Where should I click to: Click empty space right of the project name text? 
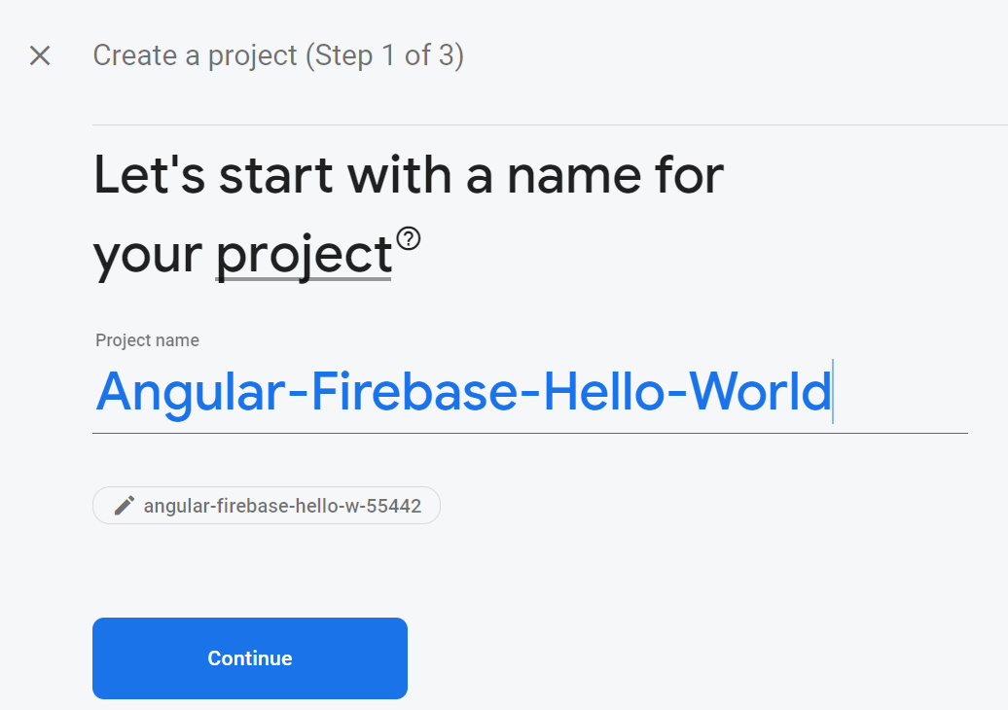(x=900, y=391)
